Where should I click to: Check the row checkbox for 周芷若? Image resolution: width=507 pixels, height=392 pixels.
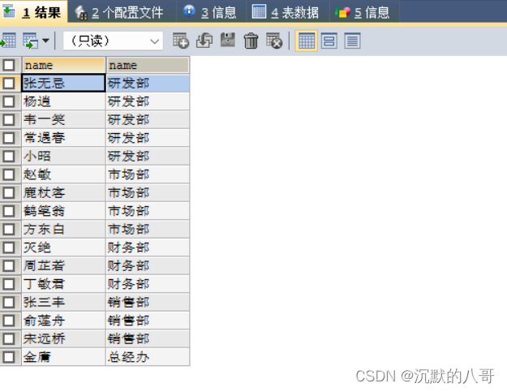(x=9, y=266)
